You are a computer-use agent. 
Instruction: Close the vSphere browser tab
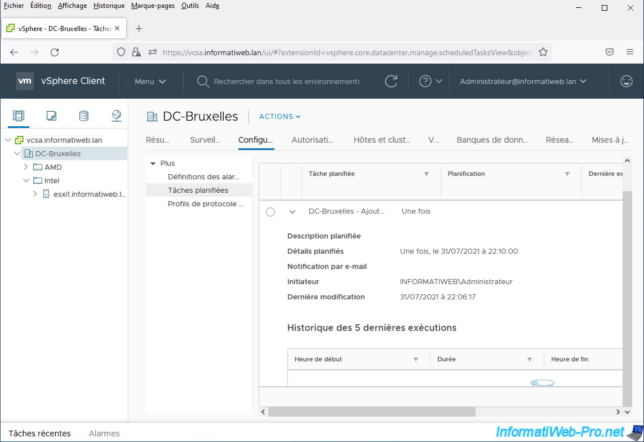pos(117,28)
